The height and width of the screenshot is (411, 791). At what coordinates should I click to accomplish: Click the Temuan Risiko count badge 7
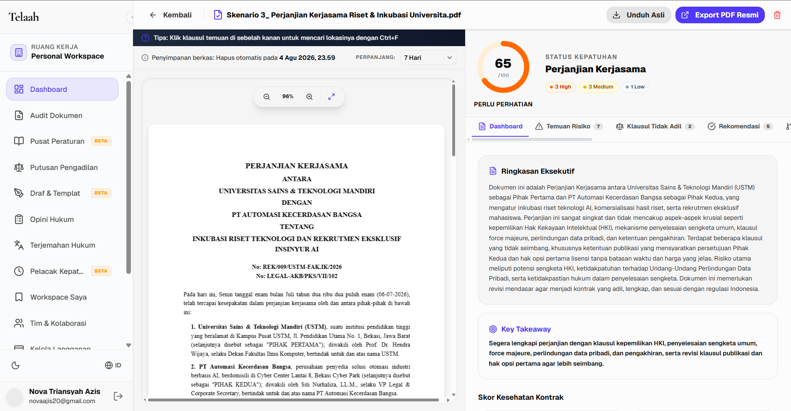[598, 126]
